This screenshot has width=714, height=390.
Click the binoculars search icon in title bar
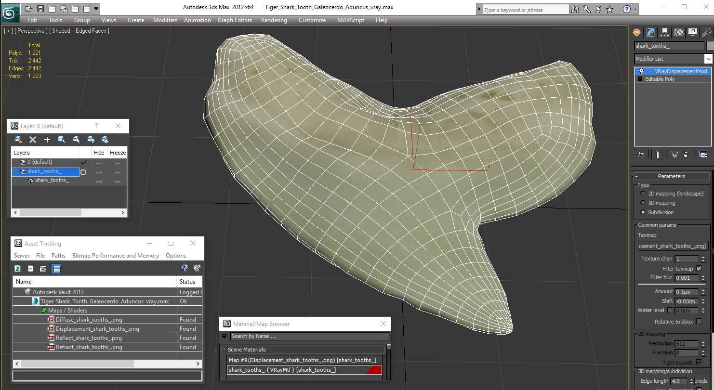(575, 9)
